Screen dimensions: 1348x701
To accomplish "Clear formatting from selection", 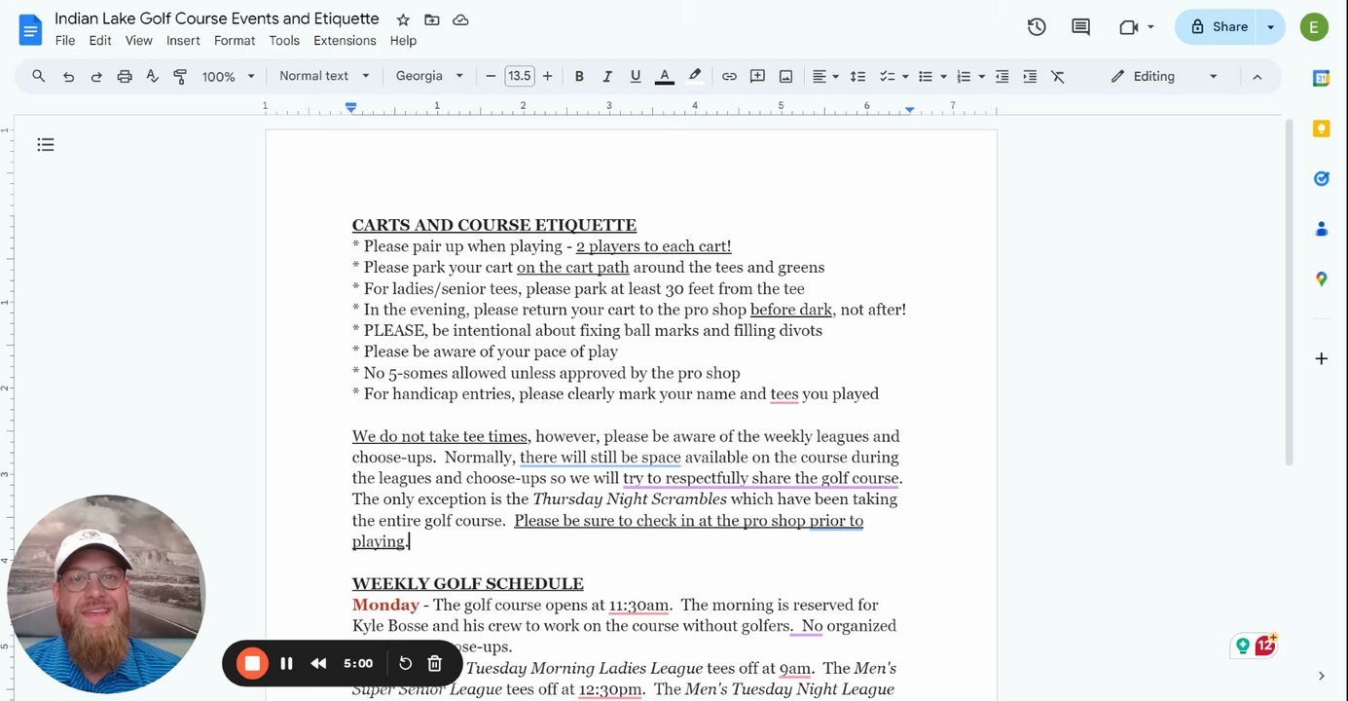I will coord(1058,76).
